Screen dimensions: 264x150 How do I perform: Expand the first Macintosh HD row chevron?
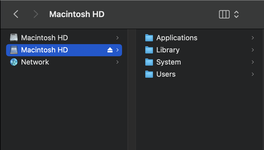(x=117, y=38)
